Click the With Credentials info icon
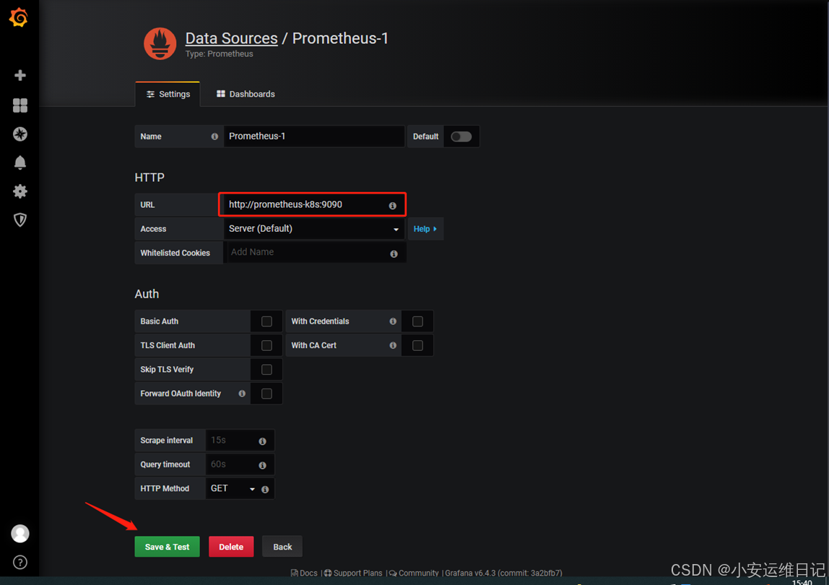The height and width of the screenshot is (585, 829). tap(393, 321)
